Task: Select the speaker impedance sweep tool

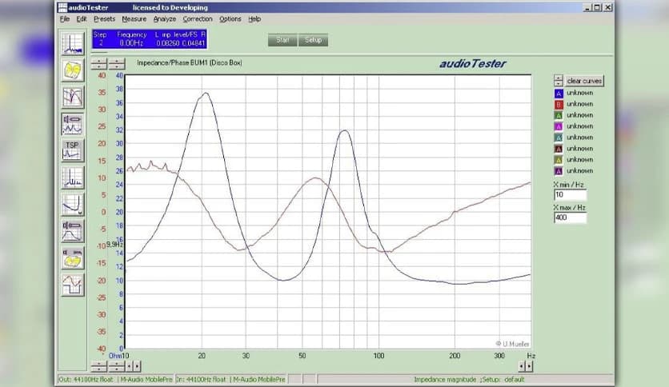Action: (73, 124)
